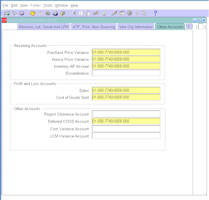Click the empty Encumbrance field
The height and width of the screenshot is (200, 209).
(126, 73)
